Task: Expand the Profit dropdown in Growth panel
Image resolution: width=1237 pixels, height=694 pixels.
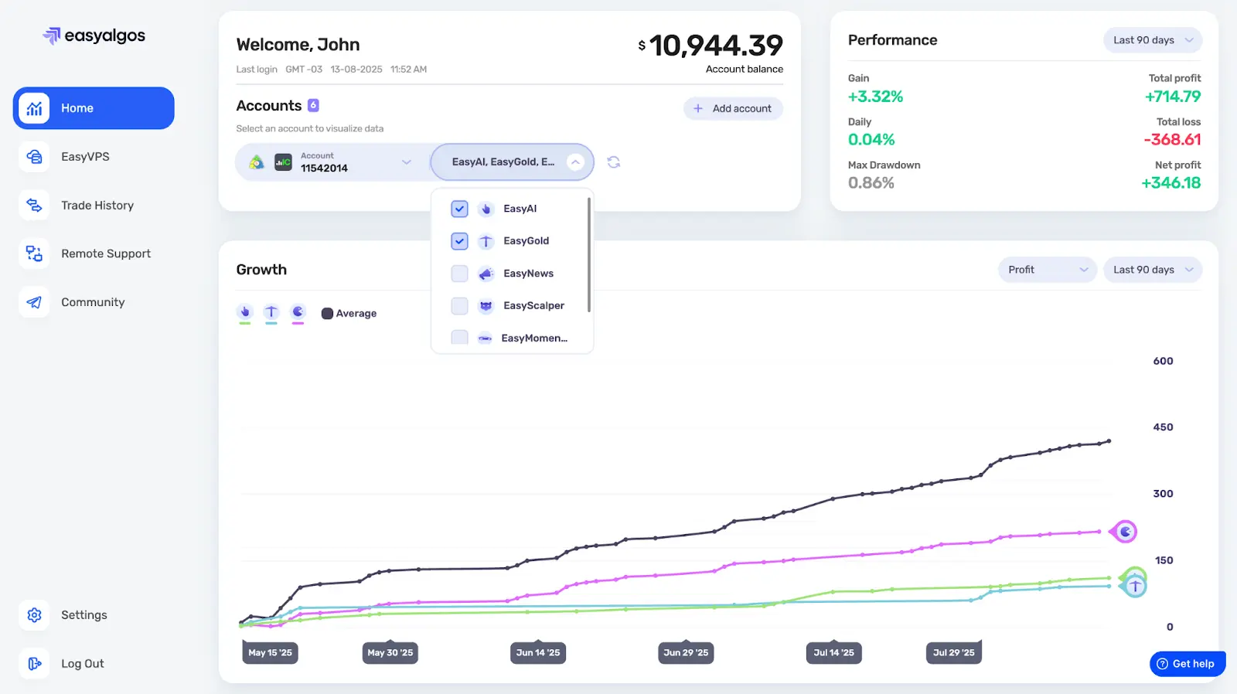Action: pyautogui.click(x=1047, y=270)
